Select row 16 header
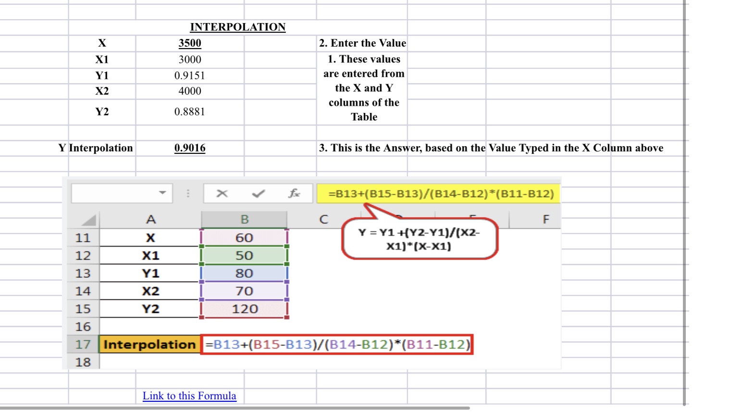755x419 pixels. pyautogui.click(x=83, y=327)
